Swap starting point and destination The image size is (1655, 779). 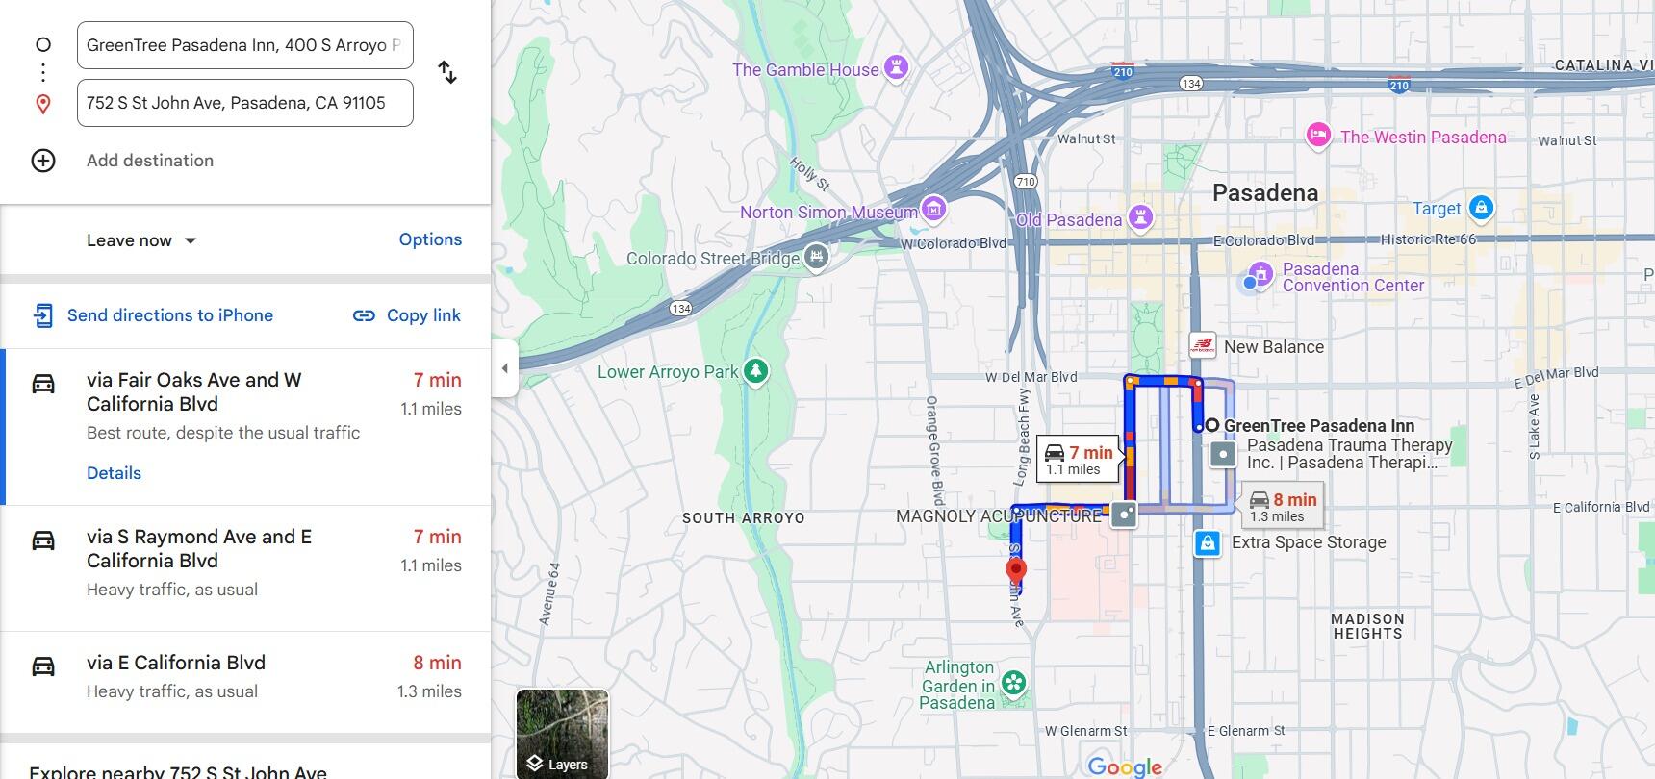[x=447, y=72]
